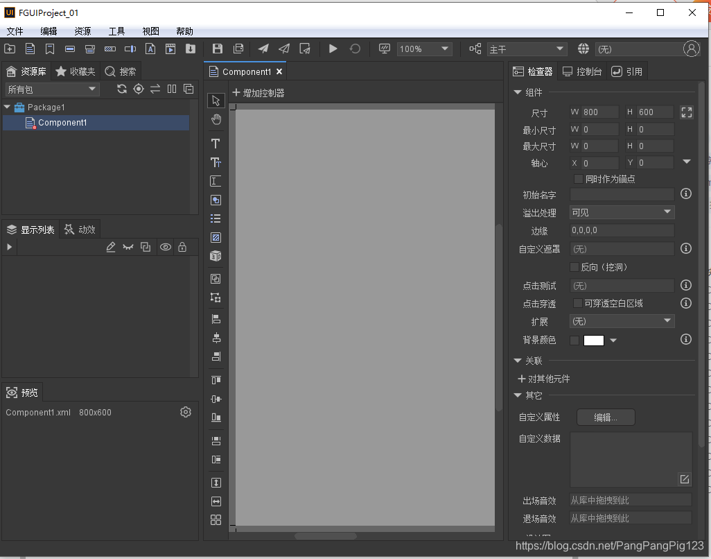Image resolution: width=711 pixels, height=559 pixels.
Task: Click the import resource download icon
Action: pos(191,49)
